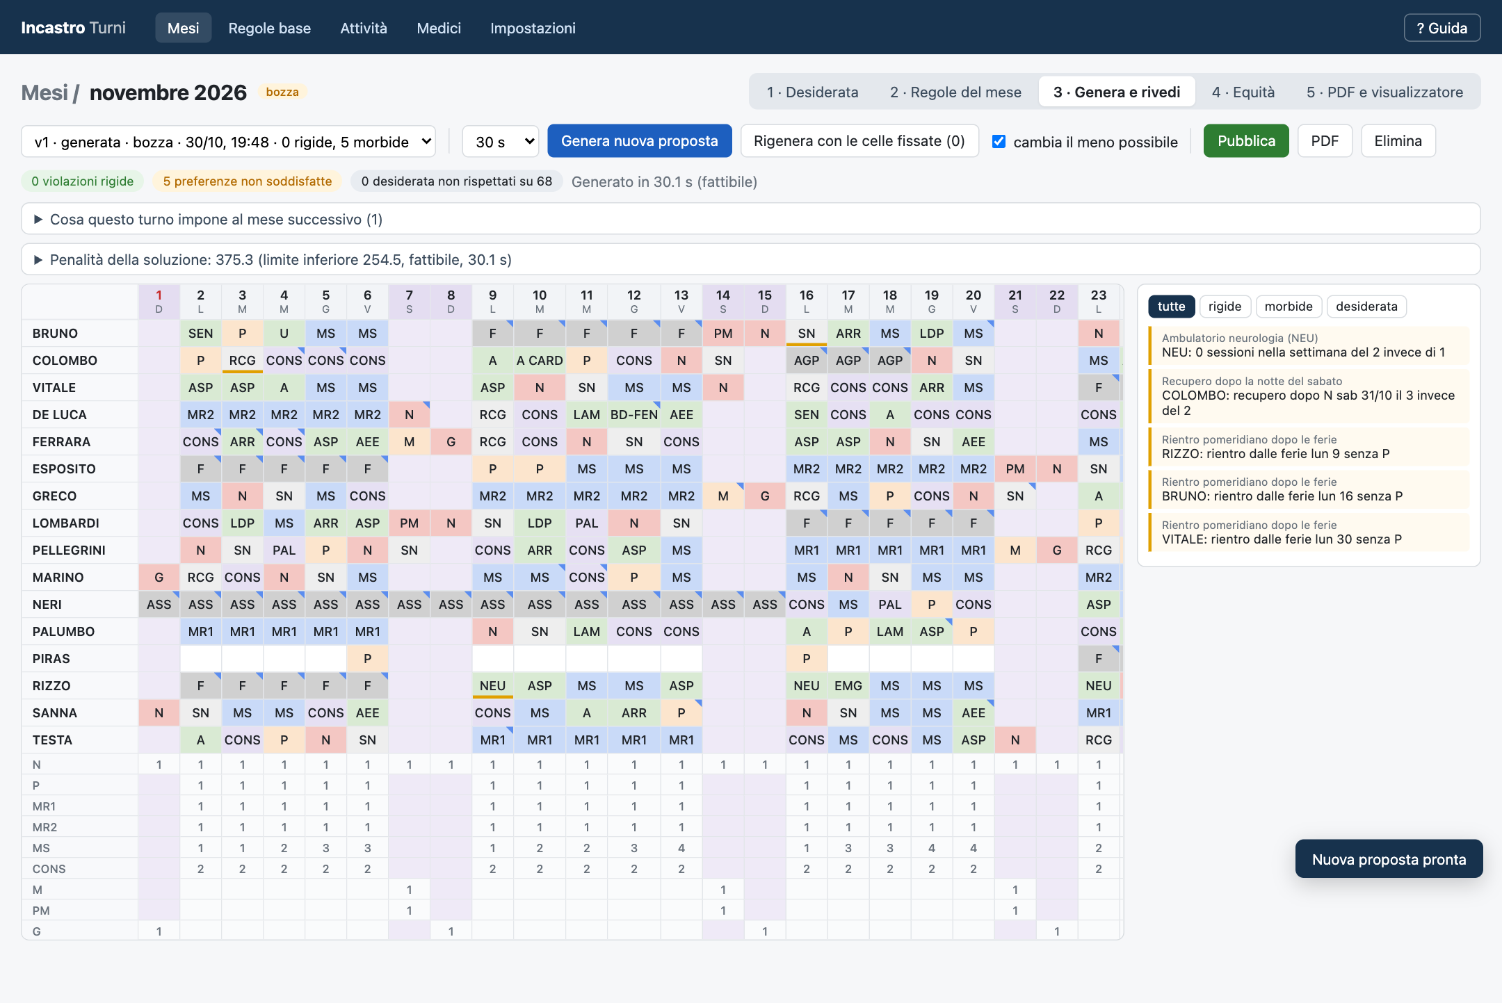Click the 'Incastro Turni' app logo
This screenshot has height=1003, width=1502.
click(73, 28)
